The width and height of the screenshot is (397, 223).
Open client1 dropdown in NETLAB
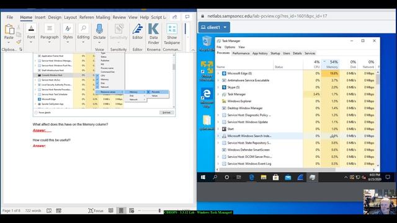[x=214, y=27]
